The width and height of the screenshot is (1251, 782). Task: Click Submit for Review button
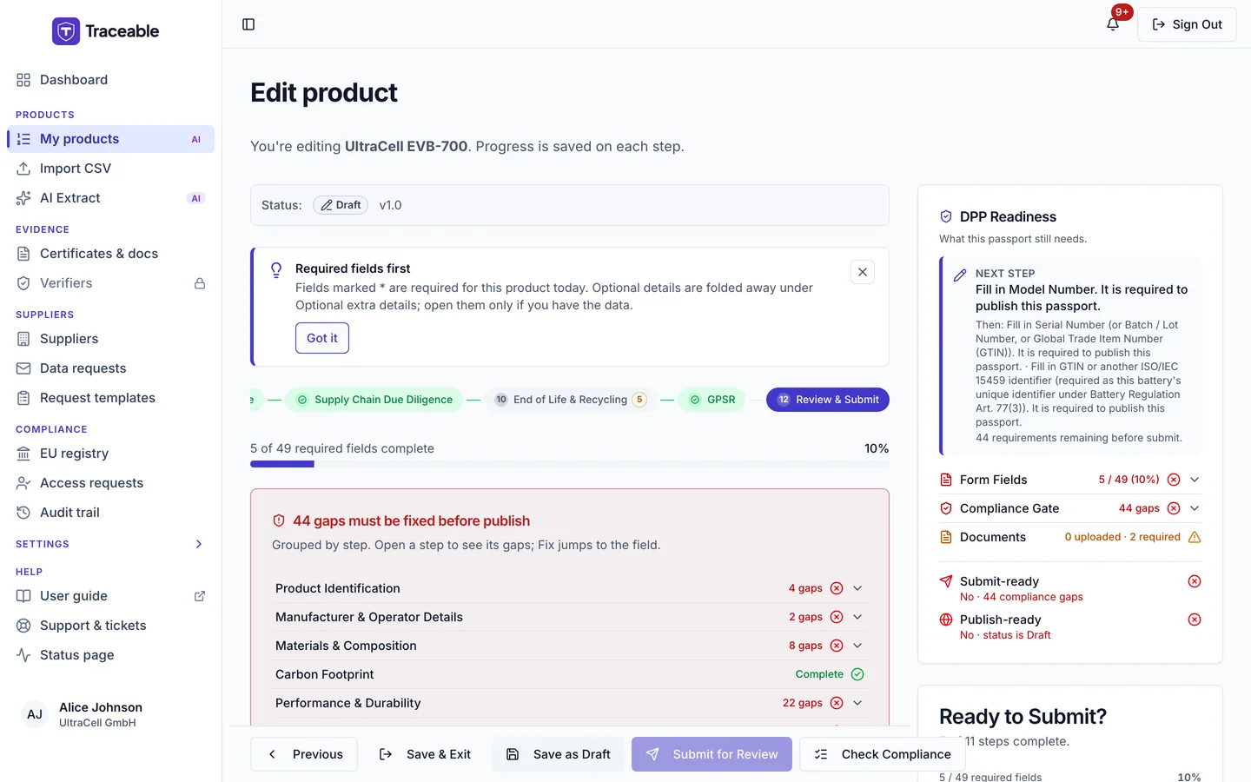pos(712,754)
